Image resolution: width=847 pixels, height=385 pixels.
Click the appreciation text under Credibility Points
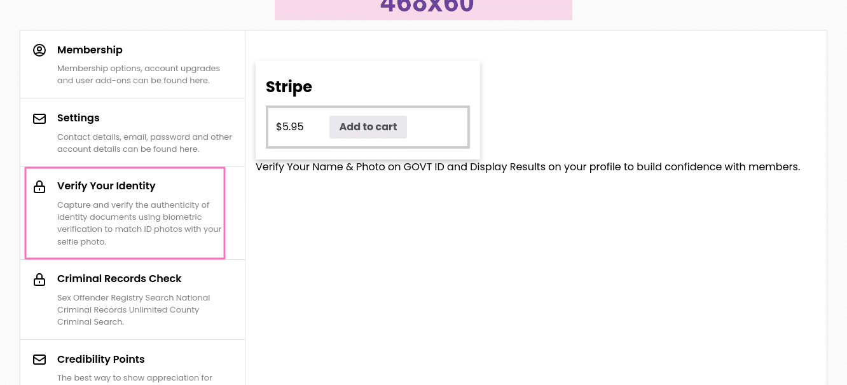point(135,378)
